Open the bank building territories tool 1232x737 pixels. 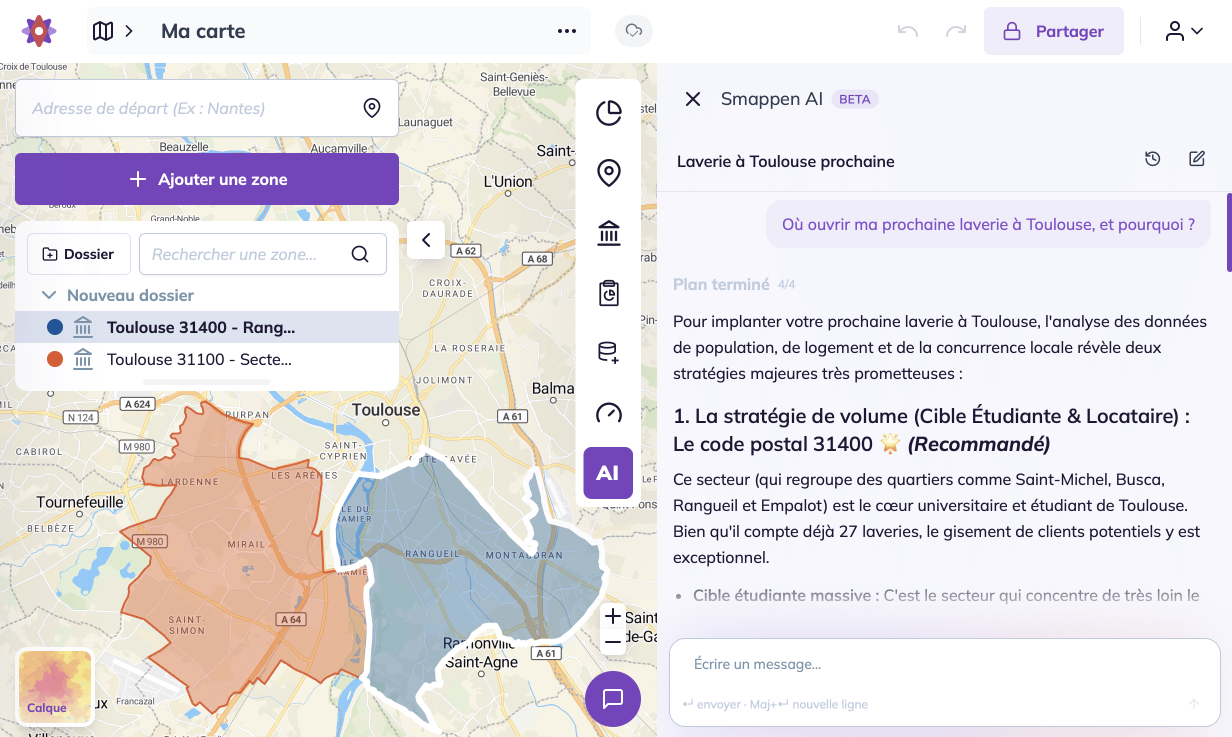tap(608, 233)
